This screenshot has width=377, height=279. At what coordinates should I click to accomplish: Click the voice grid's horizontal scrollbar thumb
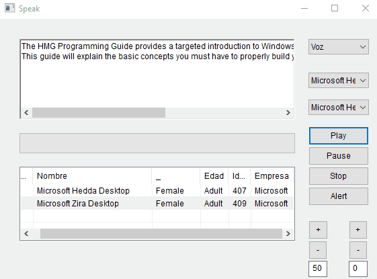pyautogui.click(x=161, y=233)
